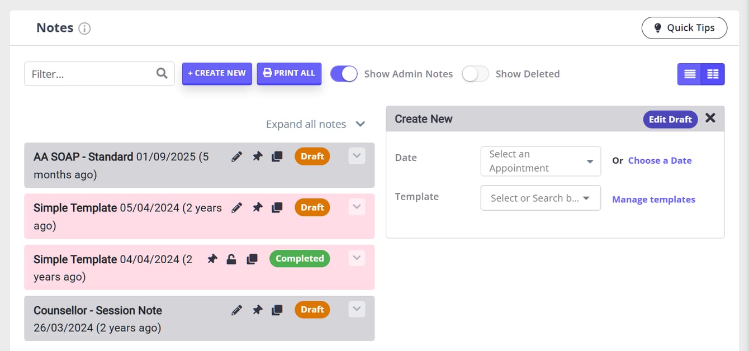Viewport: 749px width, 351px height.
Task: Expand the AA SOAP - Standard note
Action: click(x=357, y=156)
